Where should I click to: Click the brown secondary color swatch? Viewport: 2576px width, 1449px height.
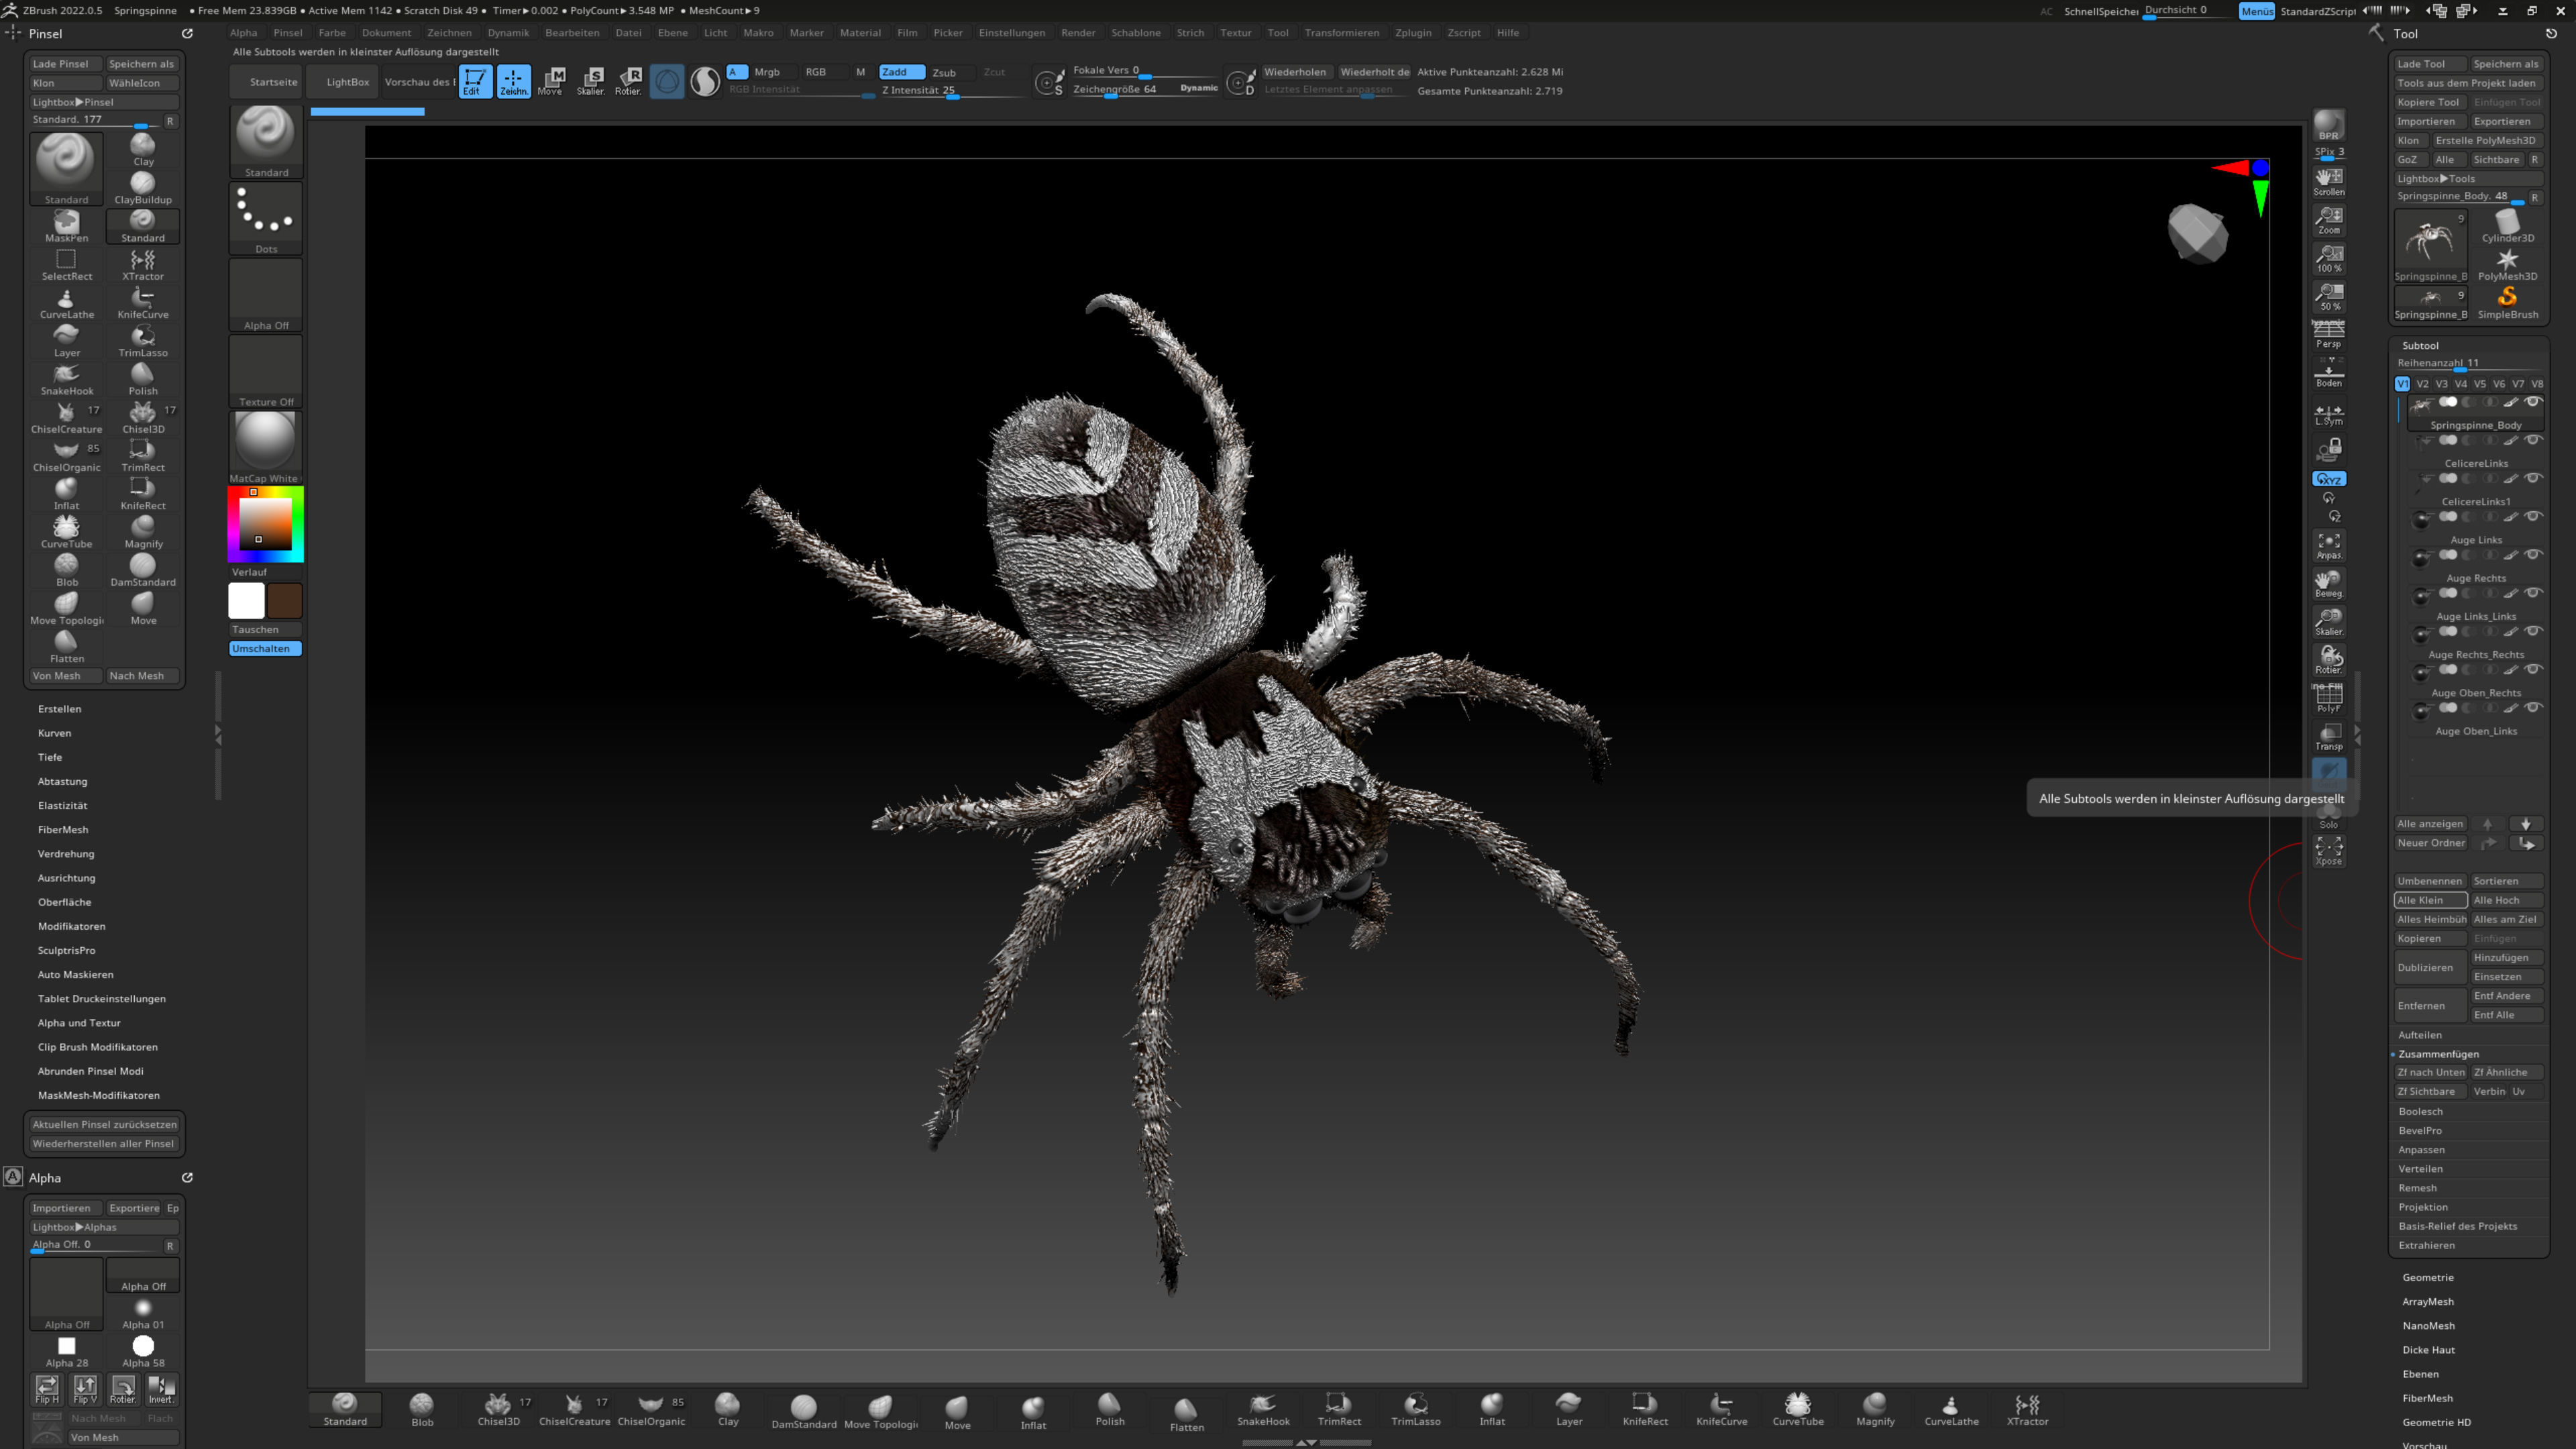tap(285, 601)
